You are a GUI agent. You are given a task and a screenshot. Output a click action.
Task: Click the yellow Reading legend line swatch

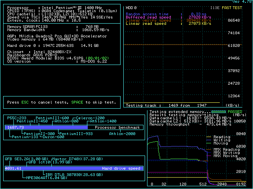click(209, 137)
